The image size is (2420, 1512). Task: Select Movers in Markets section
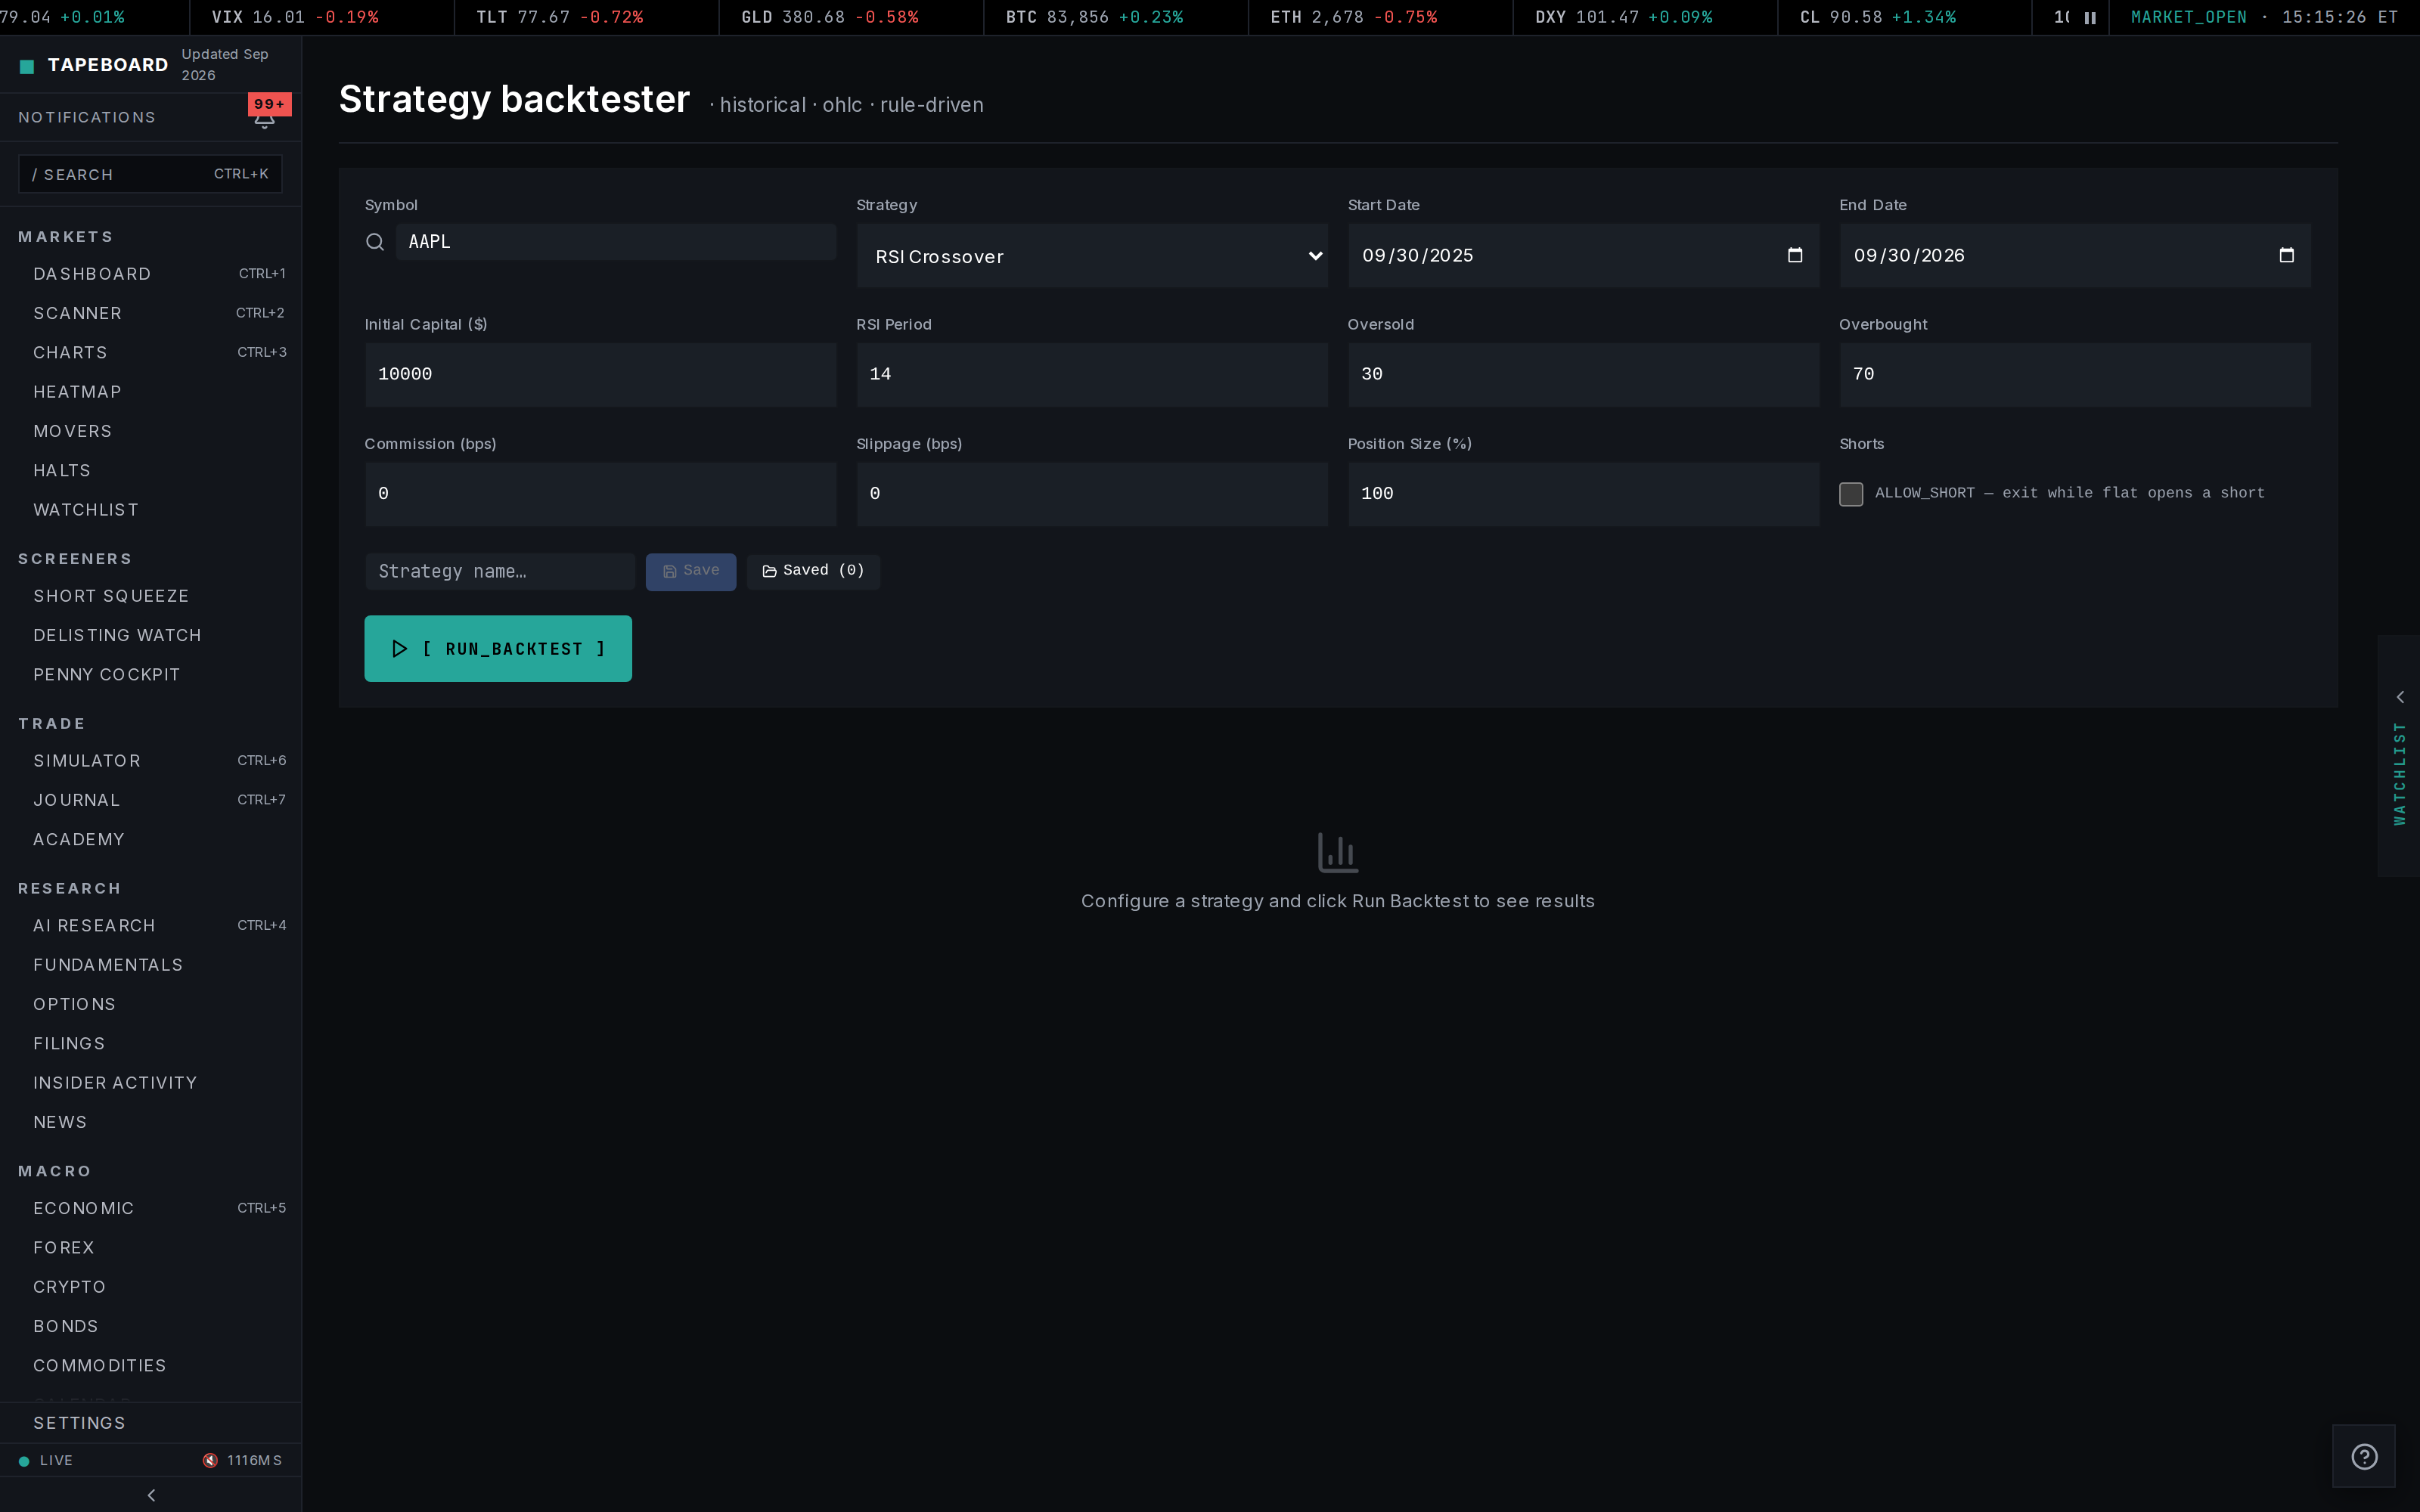tap(151, 431)
